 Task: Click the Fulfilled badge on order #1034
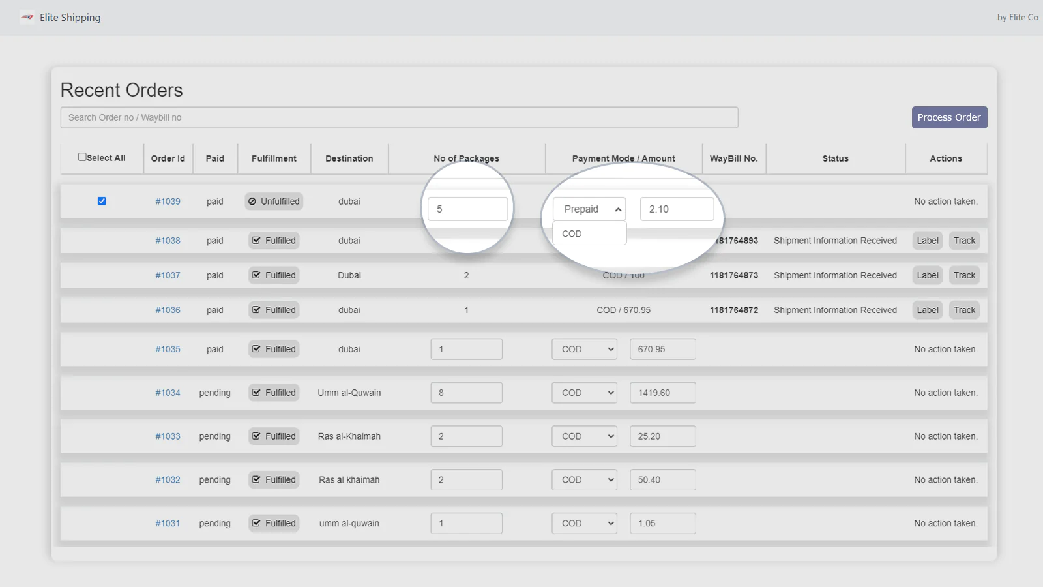coord(274,393)
